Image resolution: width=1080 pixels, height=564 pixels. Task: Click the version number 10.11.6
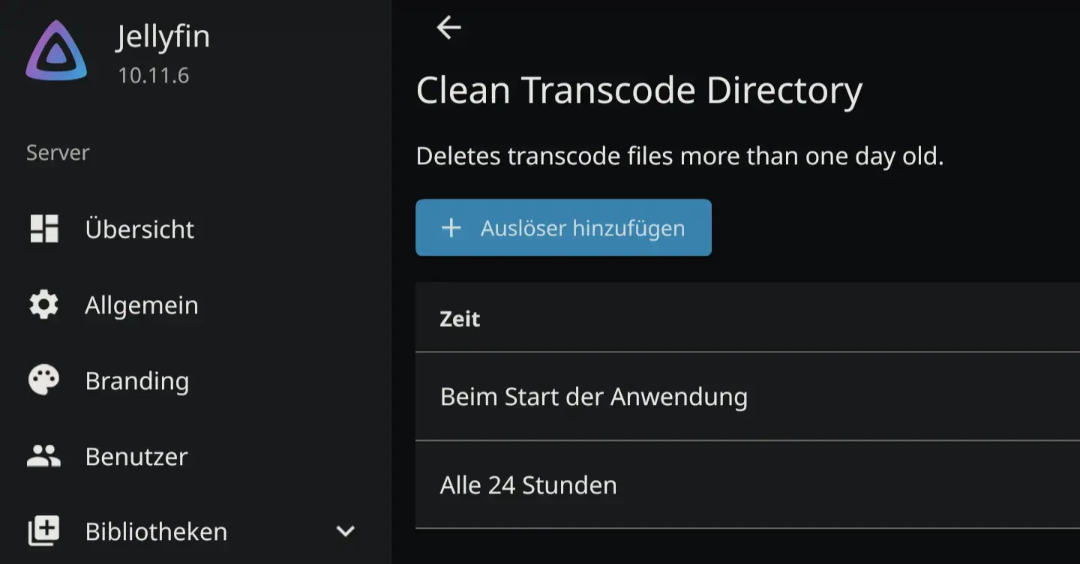154,75
